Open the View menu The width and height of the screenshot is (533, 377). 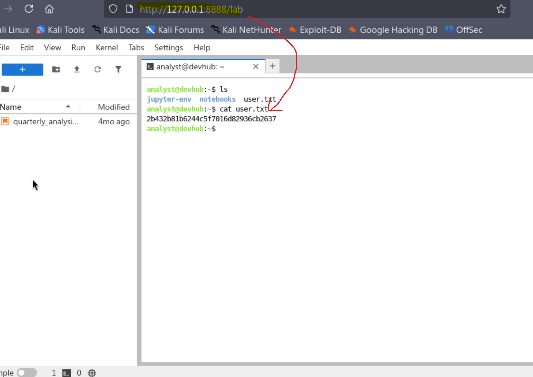pos(52,47)
